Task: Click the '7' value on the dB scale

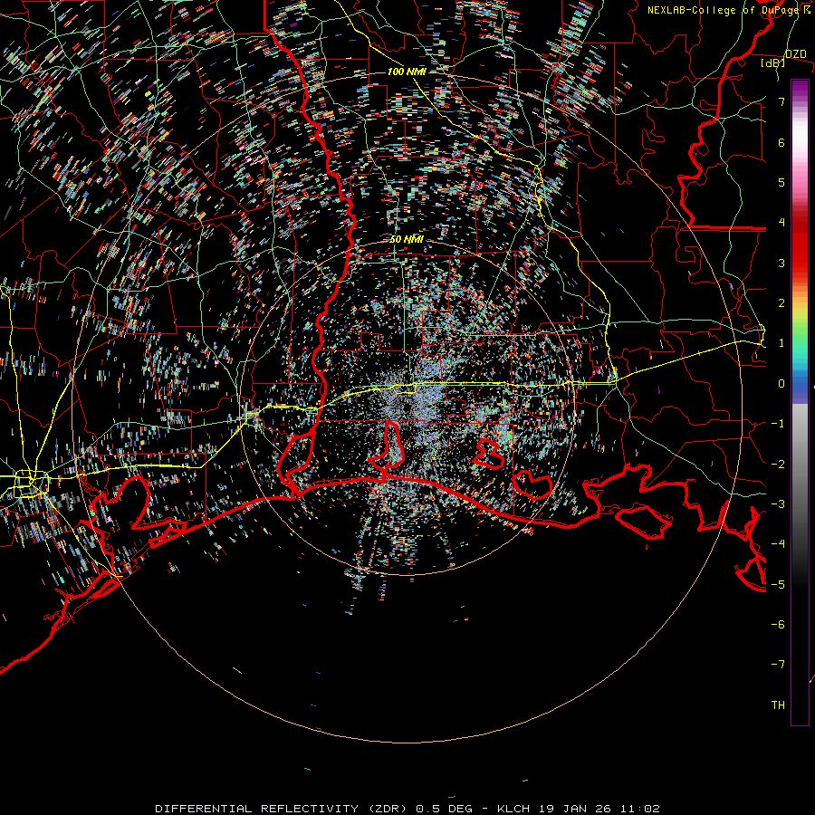Action: [x=781, y=101]
